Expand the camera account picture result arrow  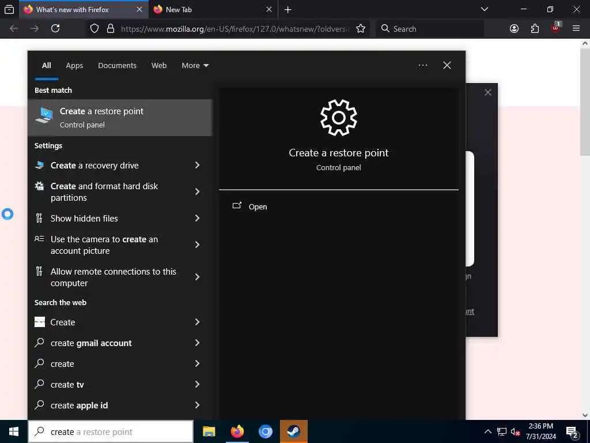(x=197, y=245)
